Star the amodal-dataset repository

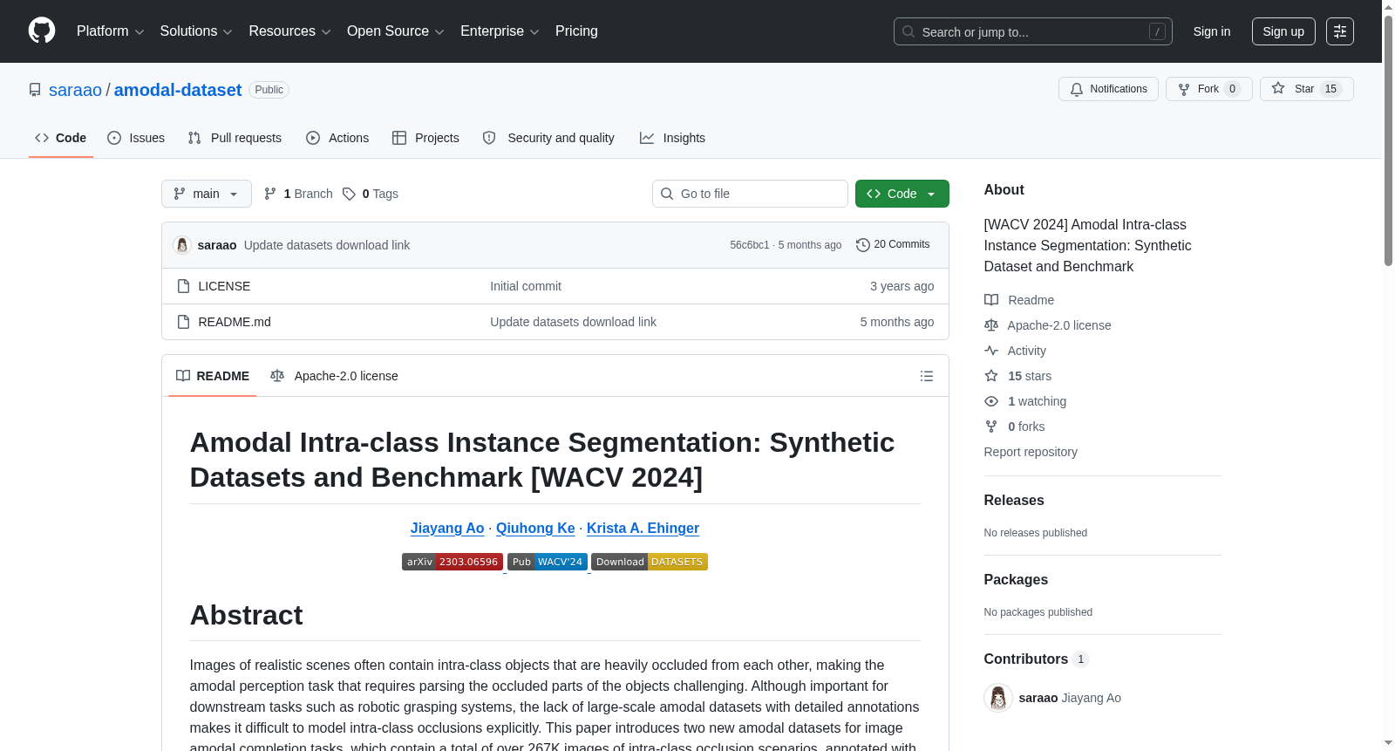click(x=1306, y=89)
